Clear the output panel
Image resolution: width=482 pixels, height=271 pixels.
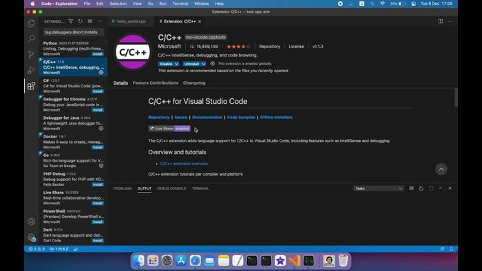click(x=411, y=188)
